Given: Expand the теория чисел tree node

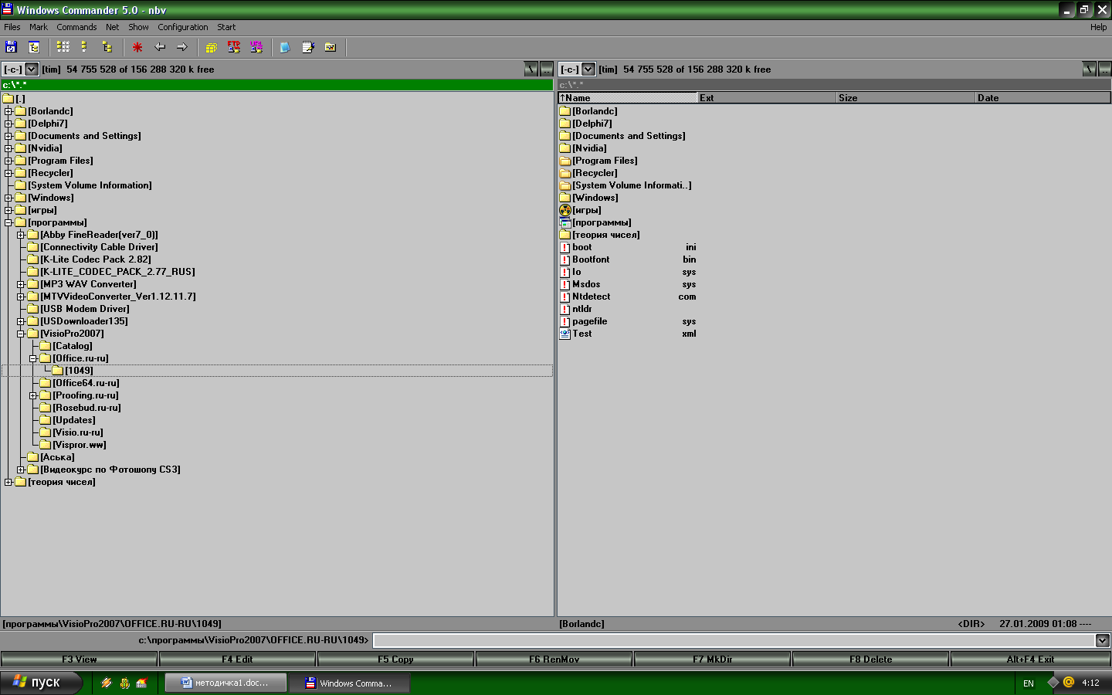Looking at the screenshot, I should (x=8, y=482).
